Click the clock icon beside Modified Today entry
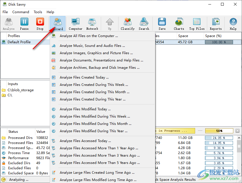242x183 pixels. (x=54, y=109)
